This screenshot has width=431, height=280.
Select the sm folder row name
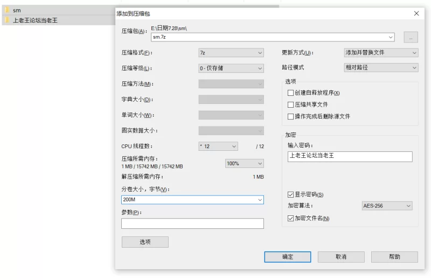[17, 10]
